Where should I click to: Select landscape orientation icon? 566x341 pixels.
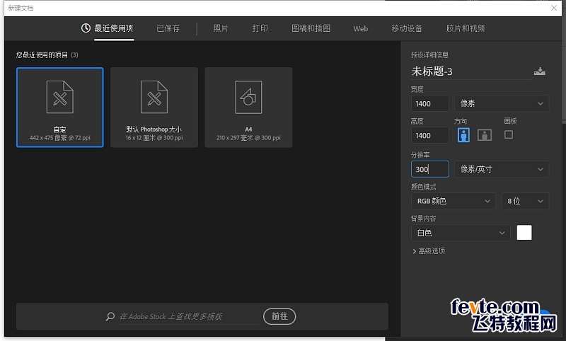tap(485, 135)
